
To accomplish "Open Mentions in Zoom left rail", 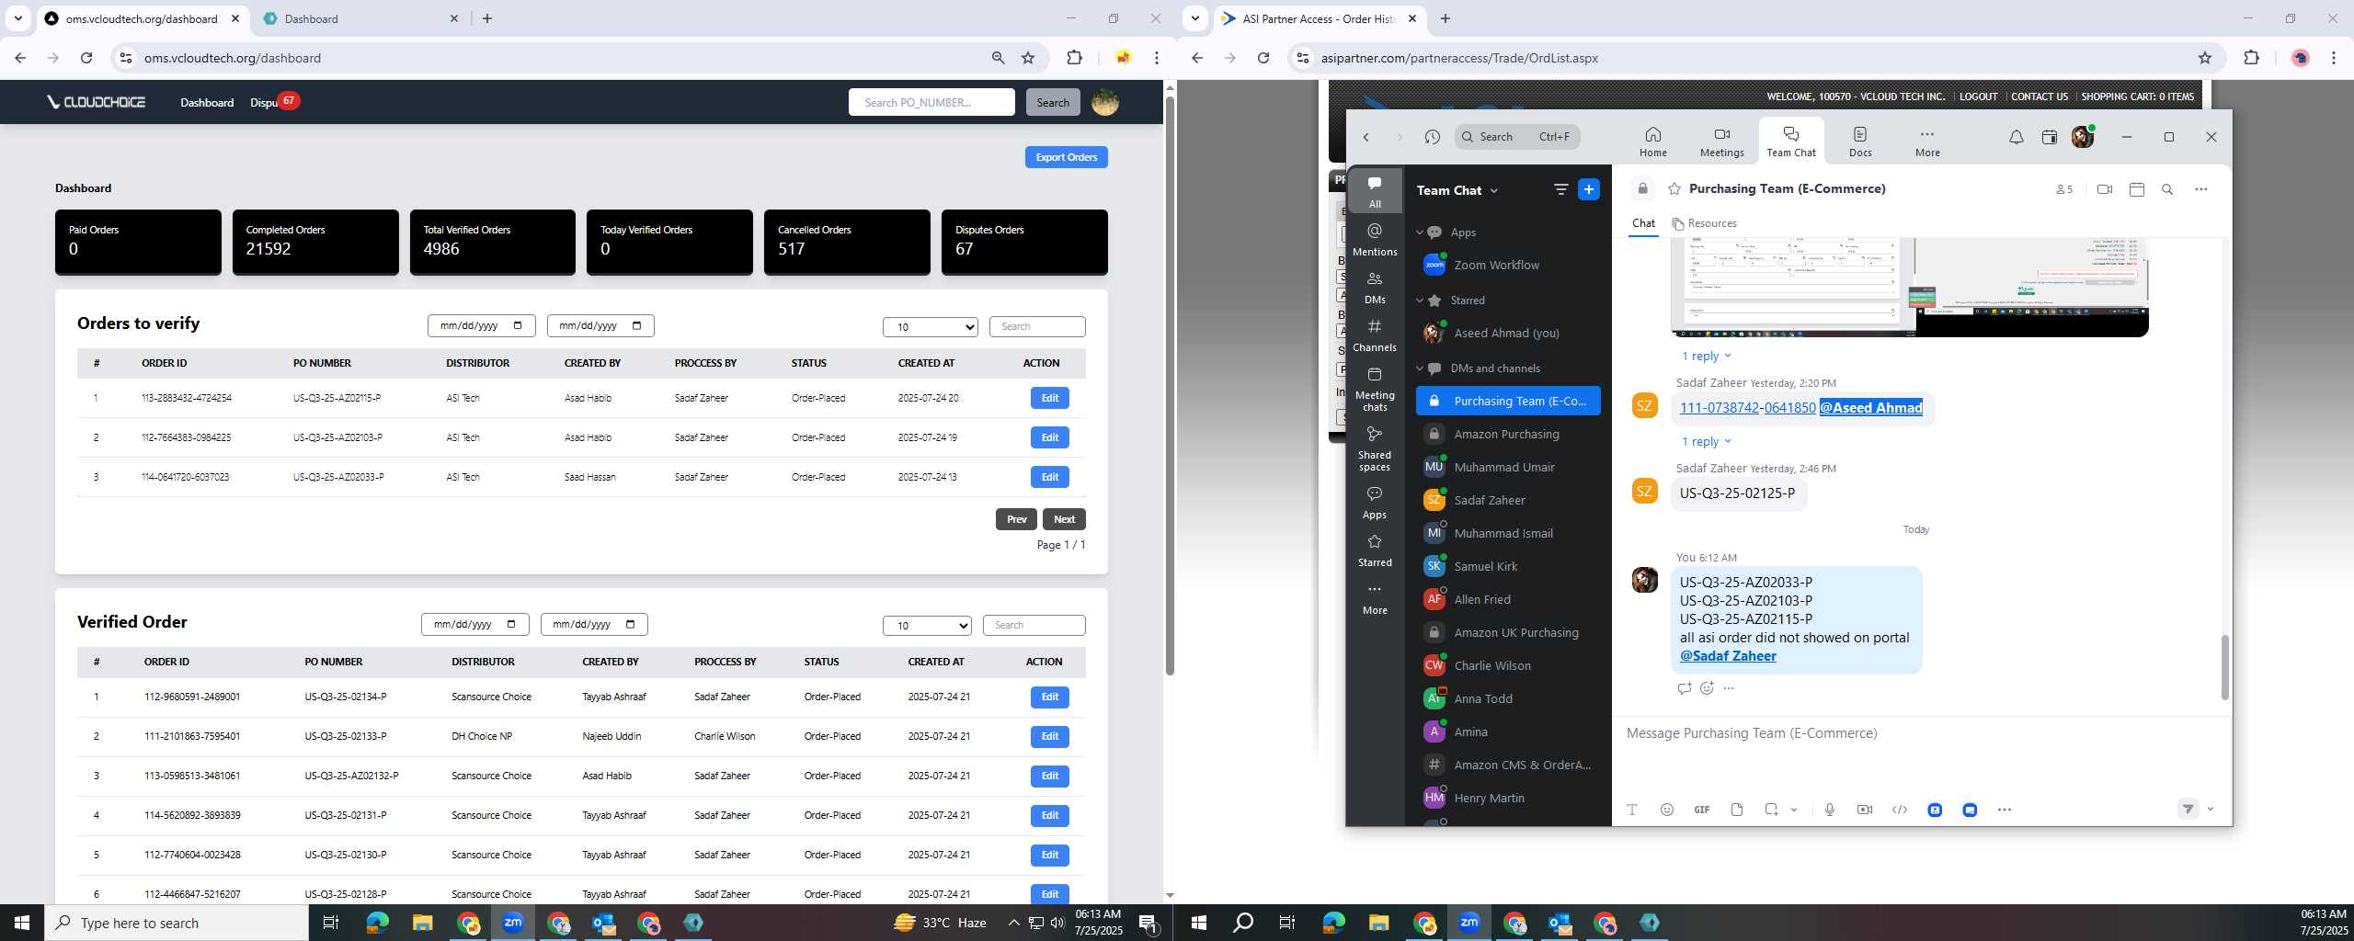I will tap(1375, 239).
